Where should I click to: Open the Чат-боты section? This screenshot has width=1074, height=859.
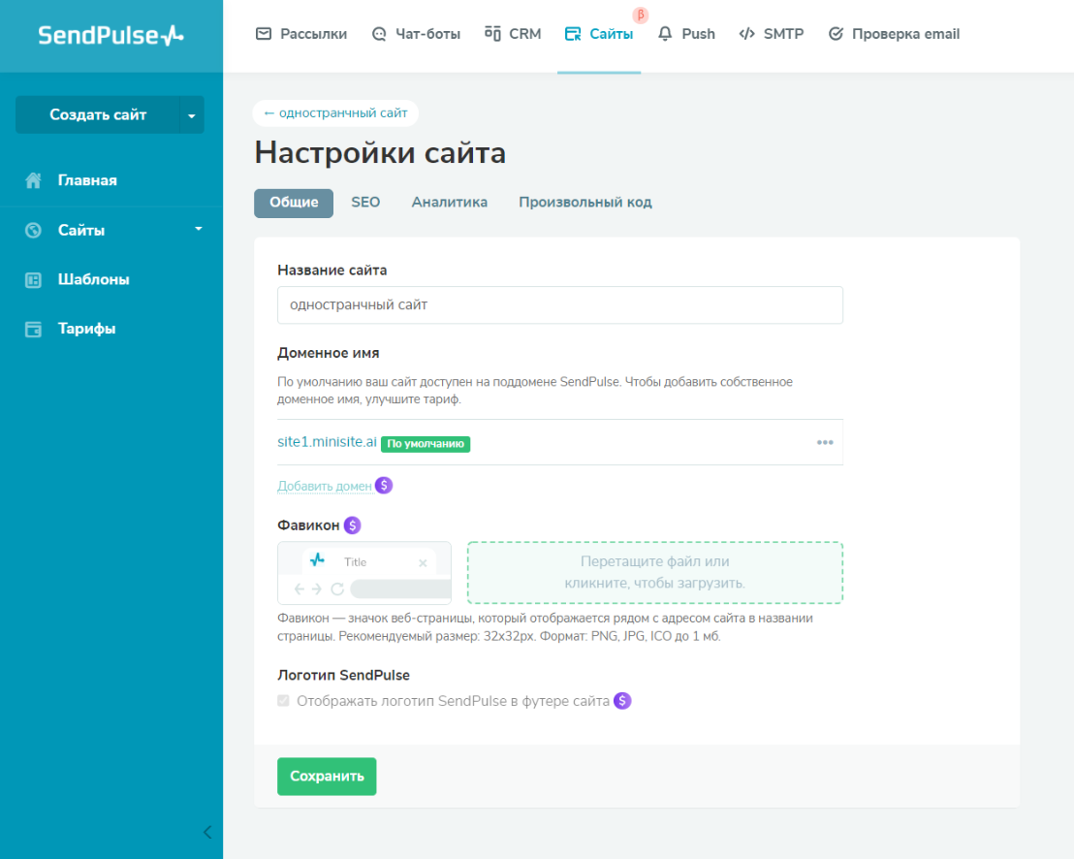[416, 34]
